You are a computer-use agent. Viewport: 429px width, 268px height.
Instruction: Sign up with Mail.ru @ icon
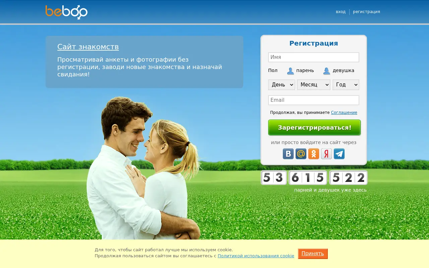pyautogui.click(x=301, y=154)
